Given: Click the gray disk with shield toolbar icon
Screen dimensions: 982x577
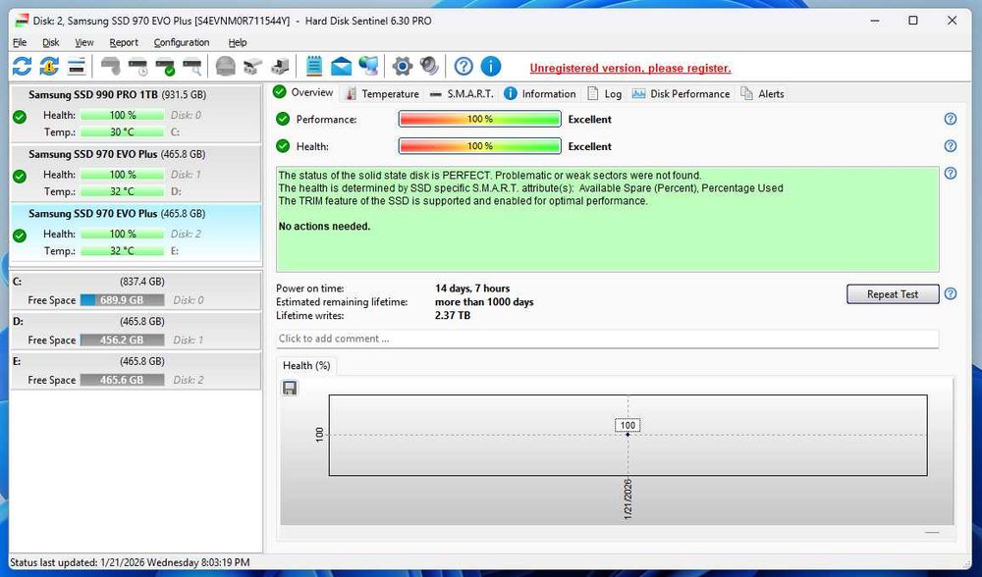Looking at the screenshot, I should point(111,66).
